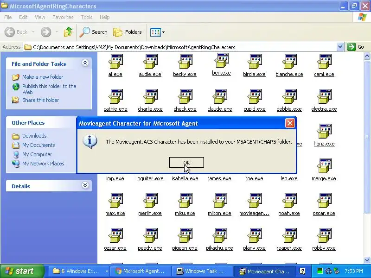
Task: Collapse the File and Folder Tasks panel
Action: 85,63
